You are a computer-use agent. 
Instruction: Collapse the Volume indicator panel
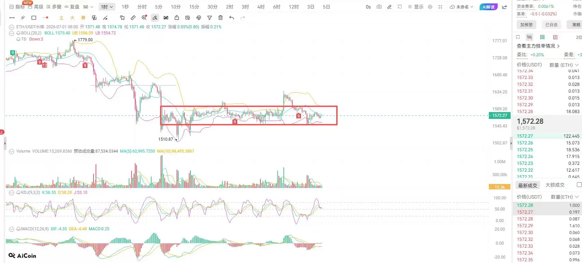click(x=12, y=151)
